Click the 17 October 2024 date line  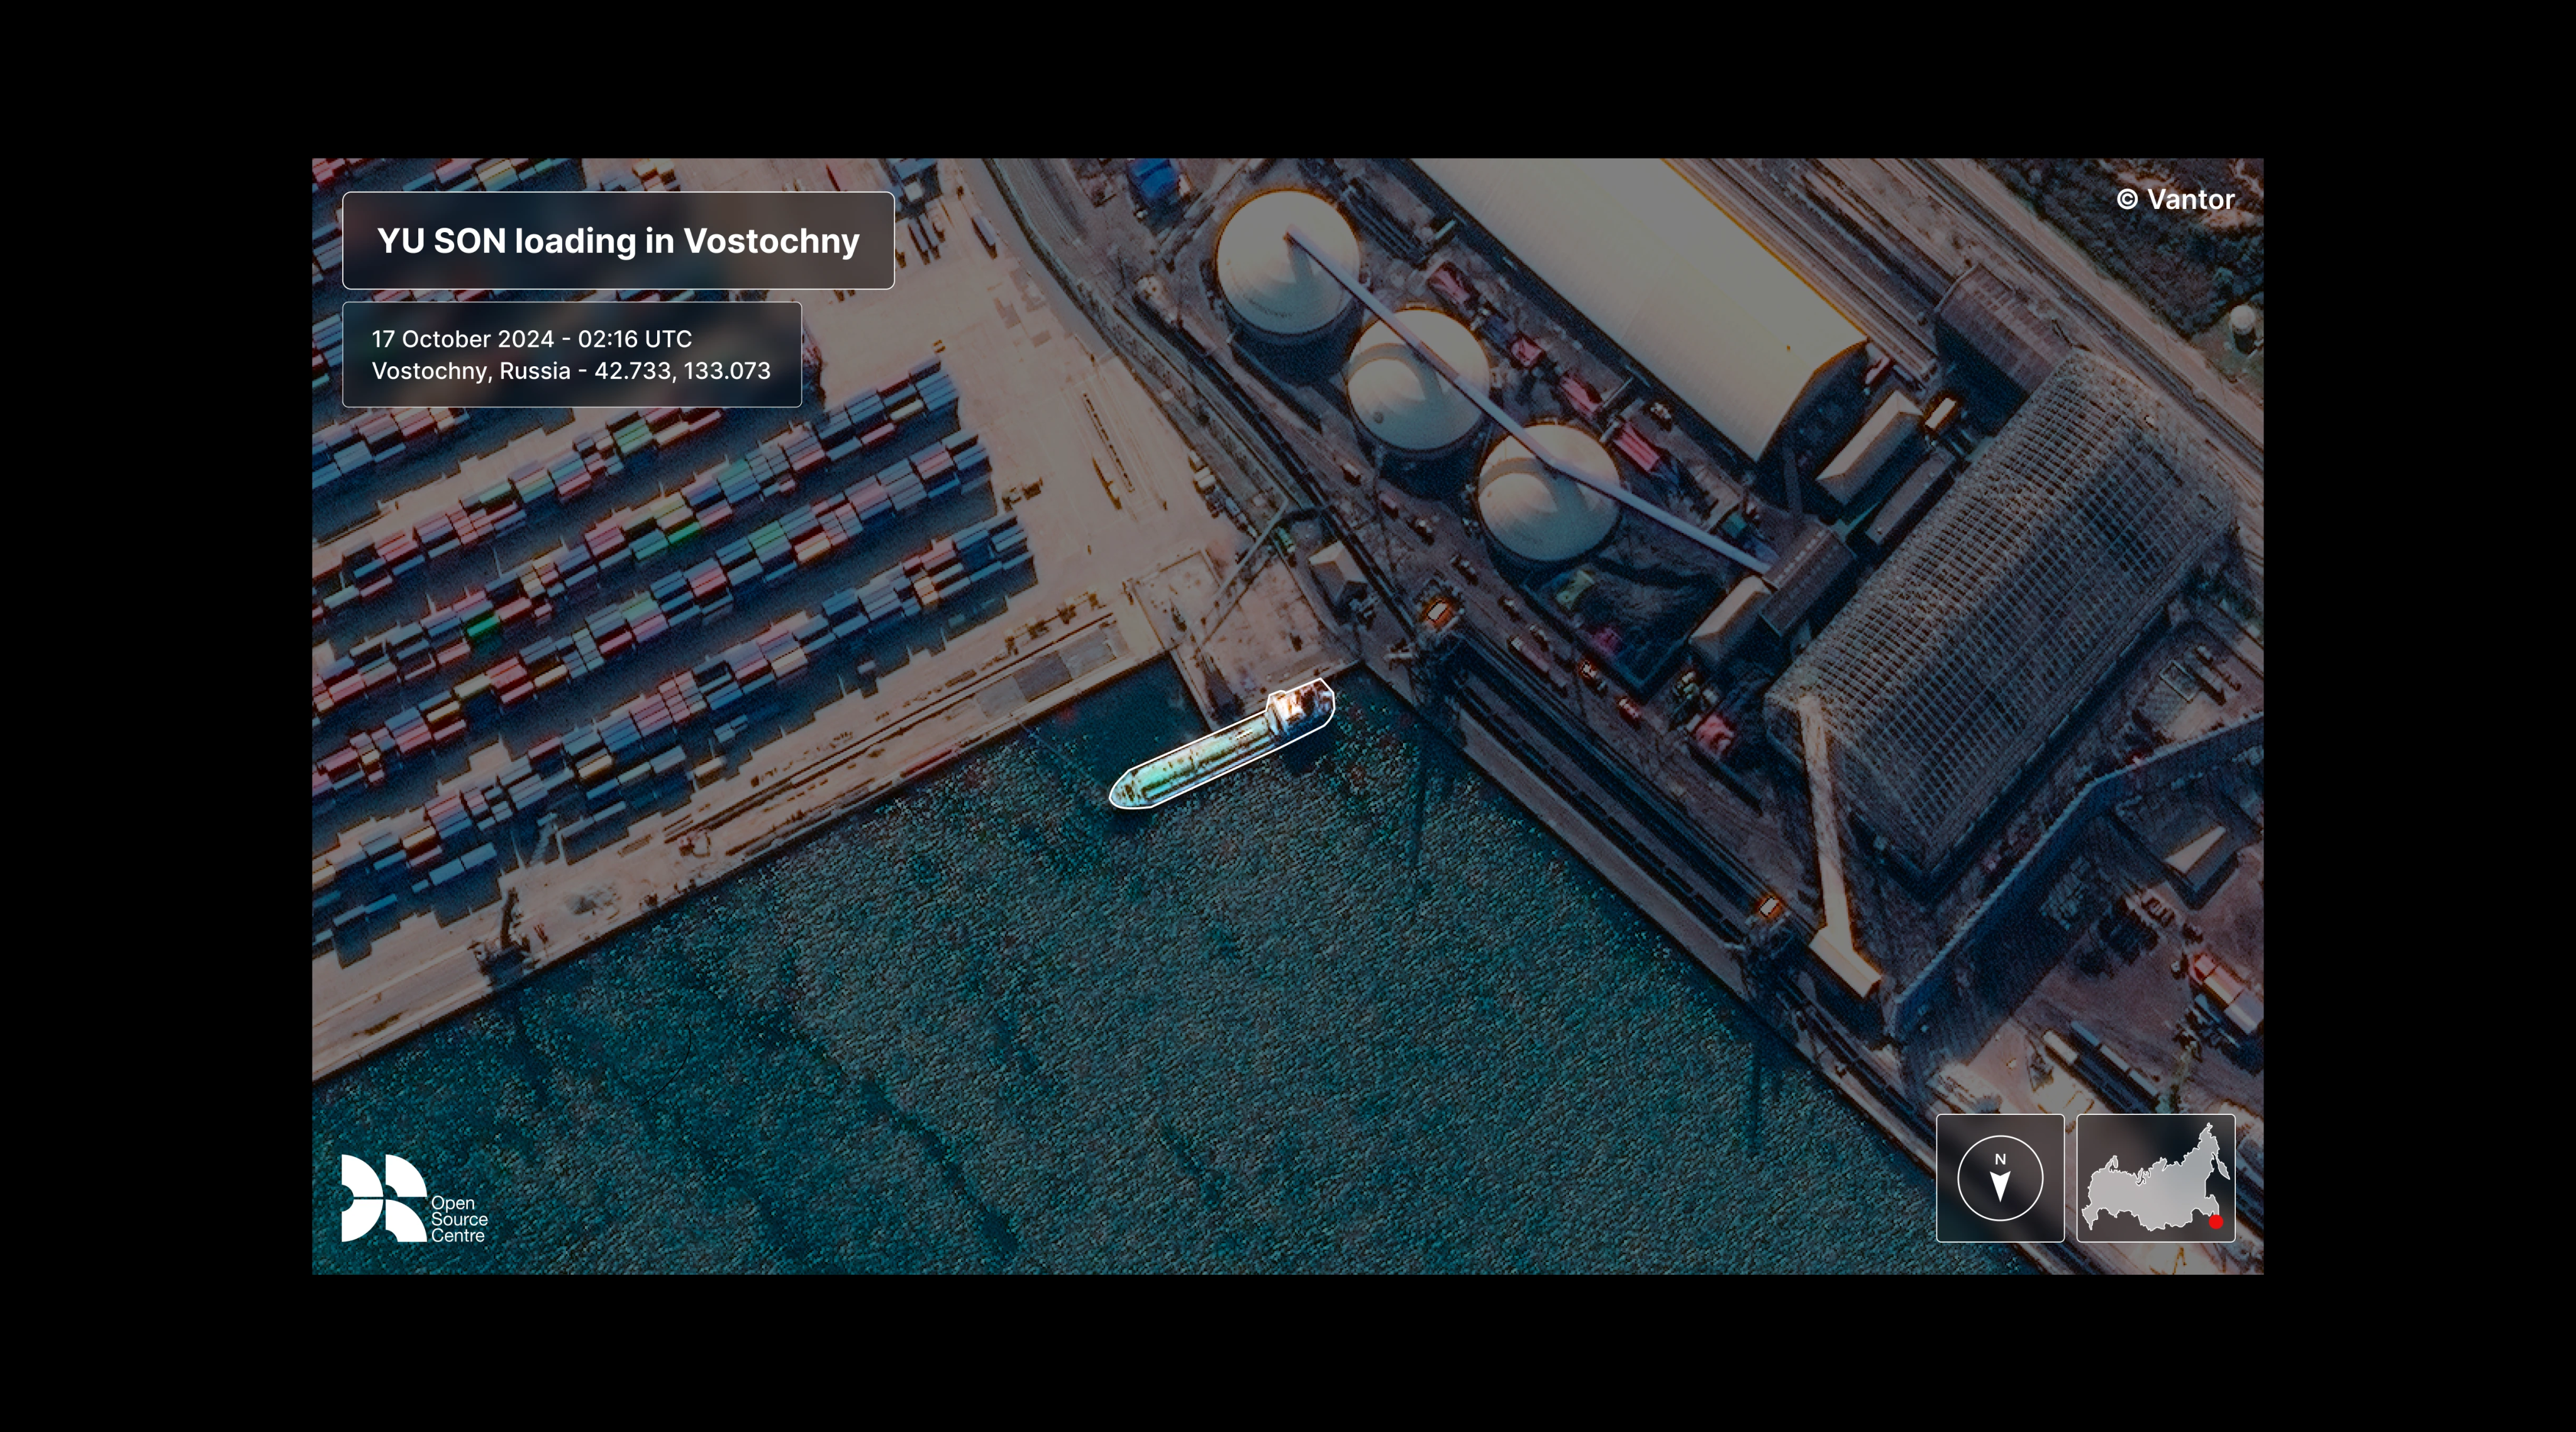[x=531, y=339]
